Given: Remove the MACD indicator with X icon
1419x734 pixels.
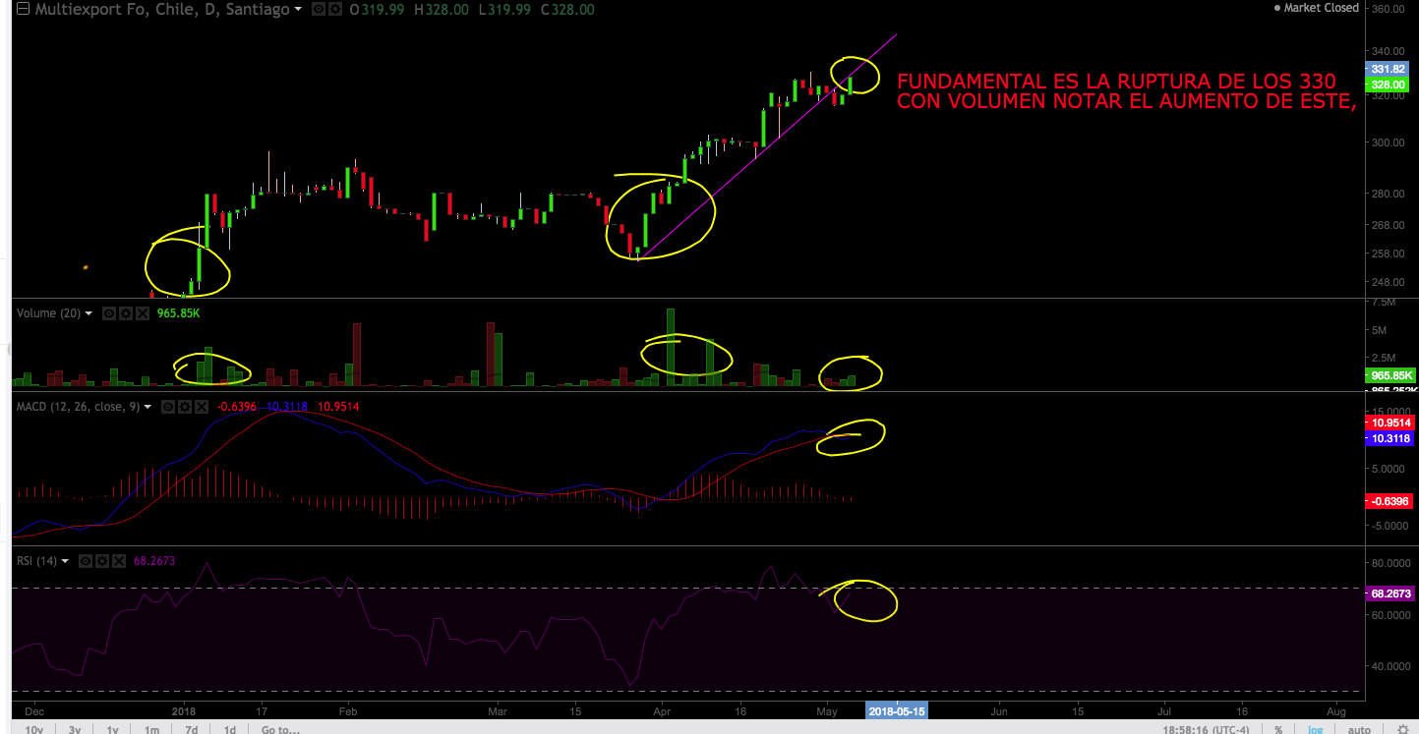Looking at the screenshot, I should point(200,407).
